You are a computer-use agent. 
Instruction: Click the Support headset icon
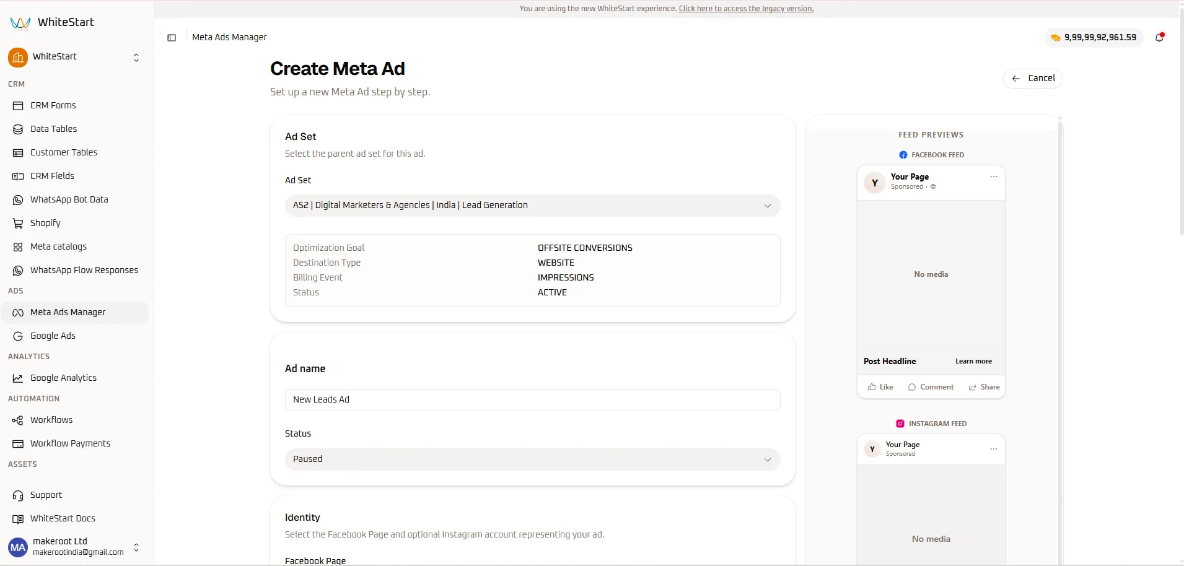[x=18, y=495]
